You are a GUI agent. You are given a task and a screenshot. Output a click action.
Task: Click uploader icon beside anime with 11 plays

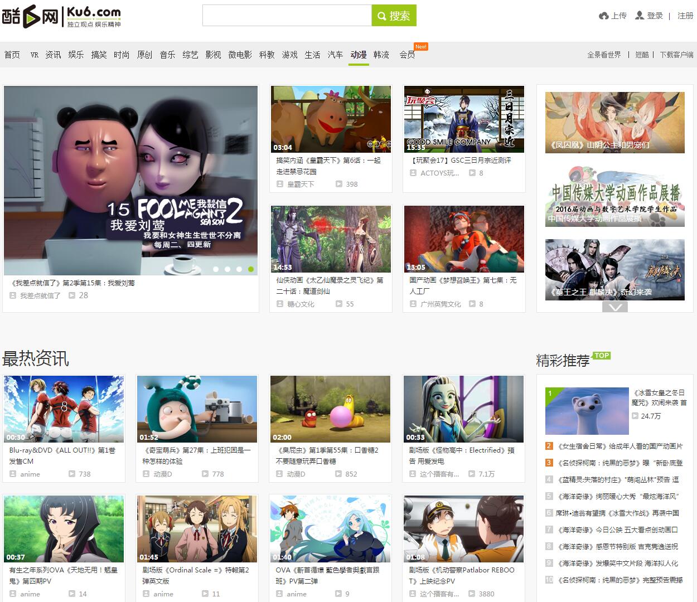pyautogui.click(x=146, y=594)
